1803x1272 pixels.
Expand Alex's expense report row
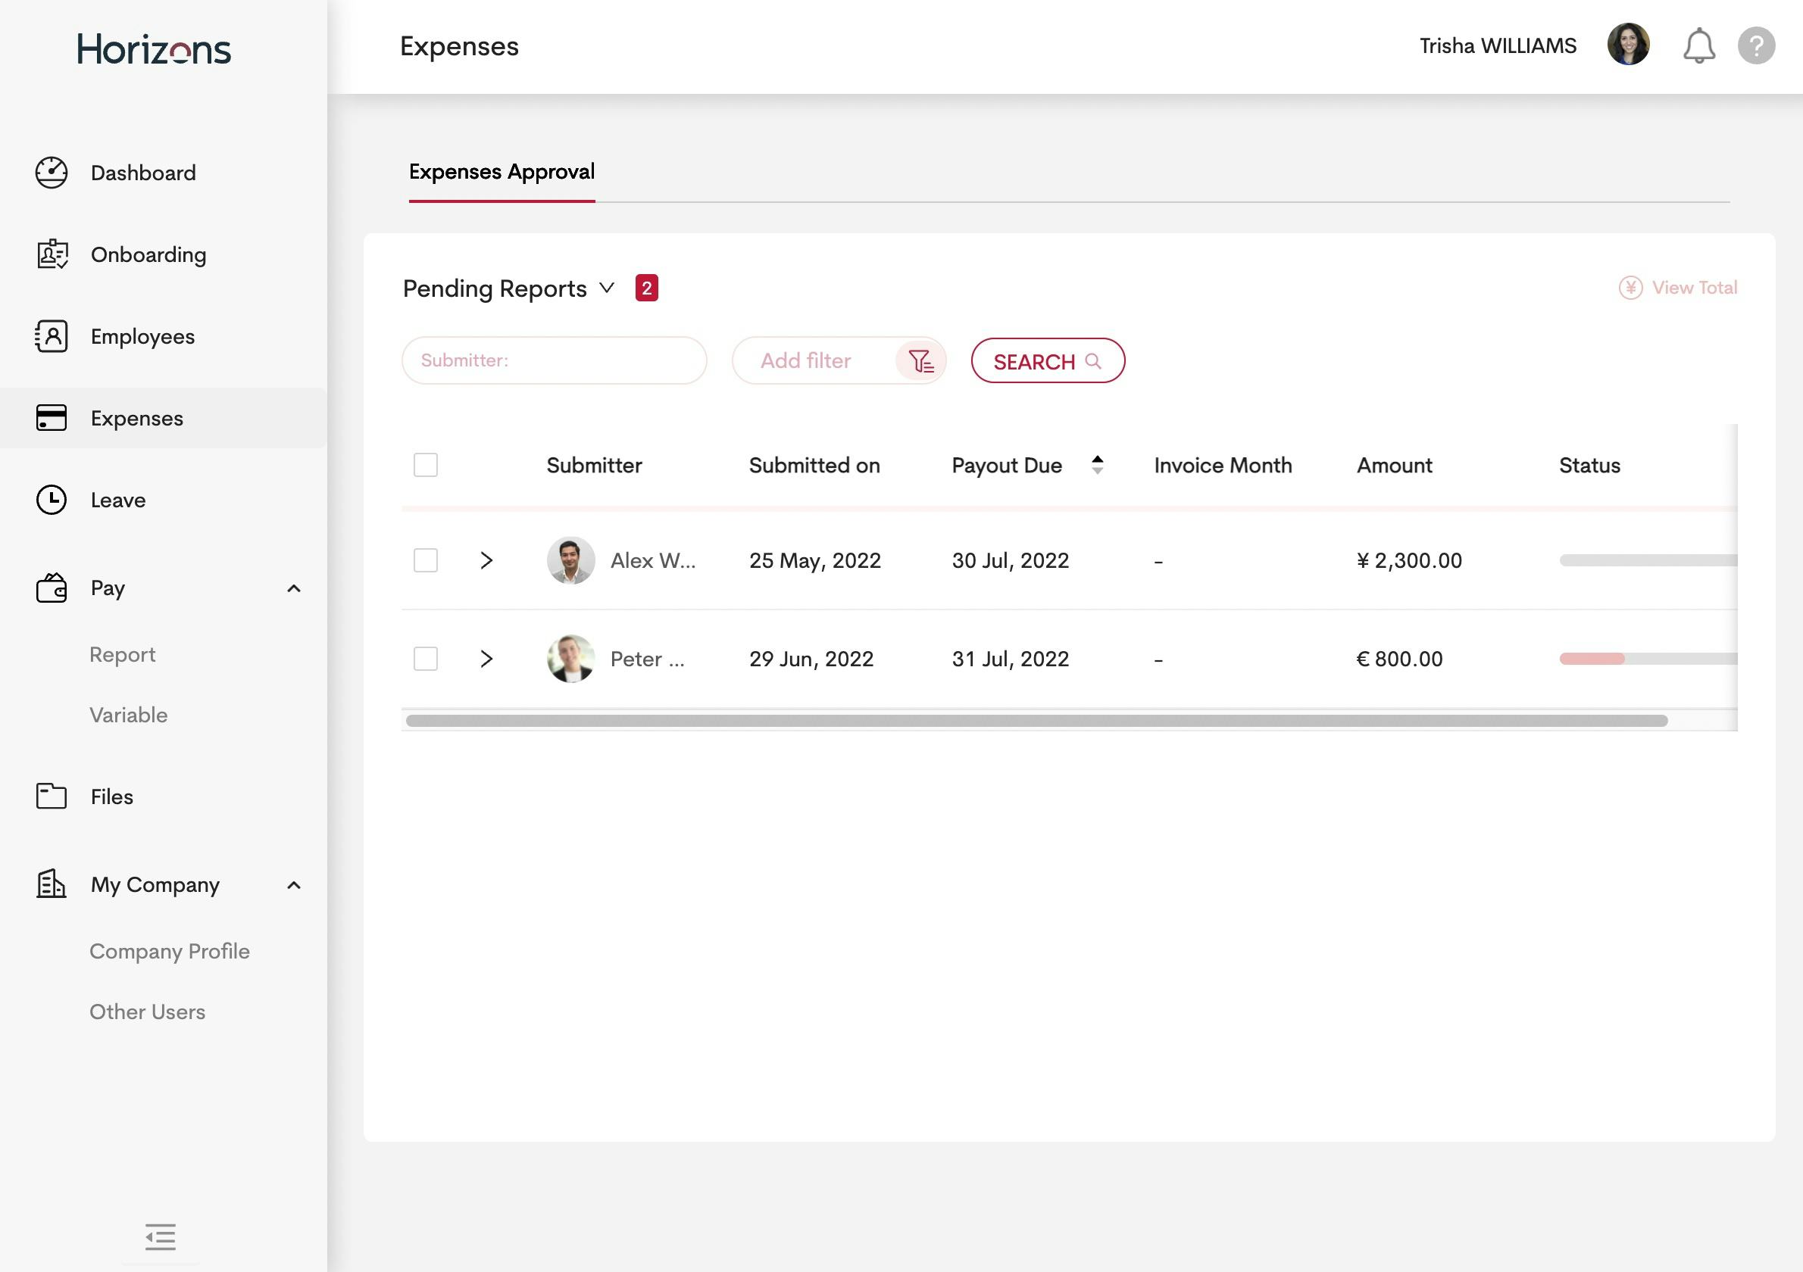click(x=487, y=560)
